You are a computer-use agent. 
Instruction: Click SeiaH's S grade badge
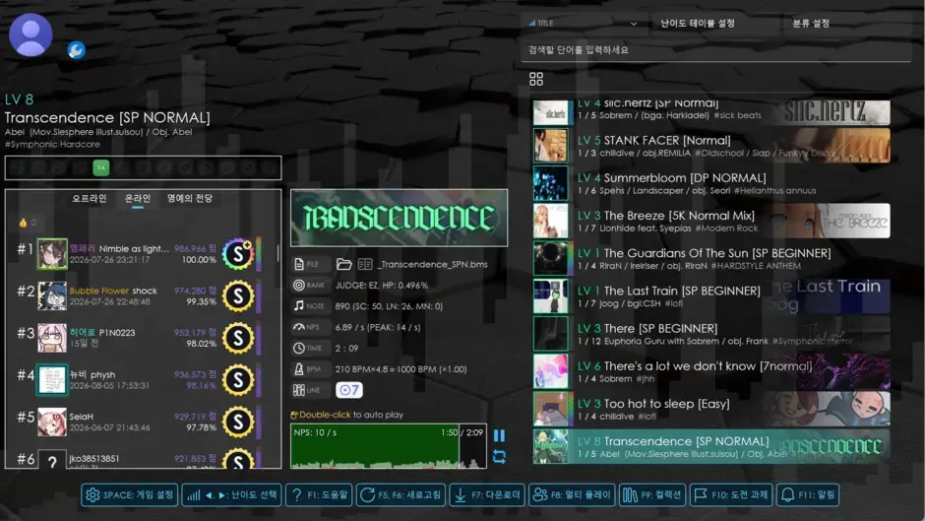click(238, 422)
